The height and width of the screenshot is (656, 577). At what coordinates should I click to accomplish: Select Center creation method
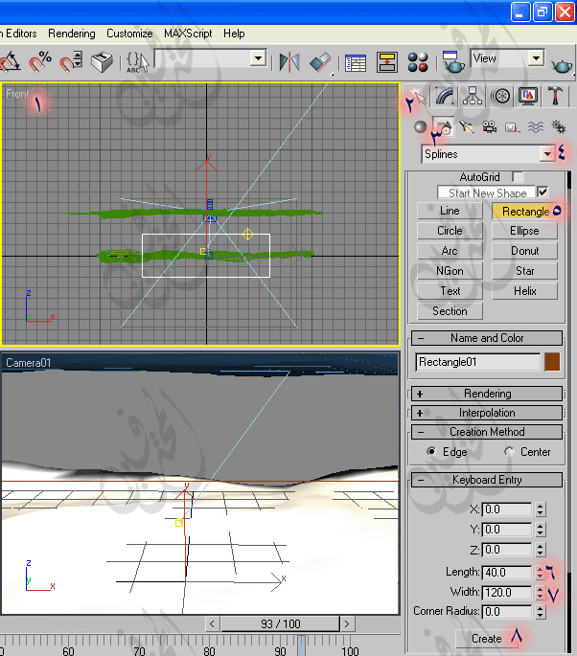tap(509, 451)
